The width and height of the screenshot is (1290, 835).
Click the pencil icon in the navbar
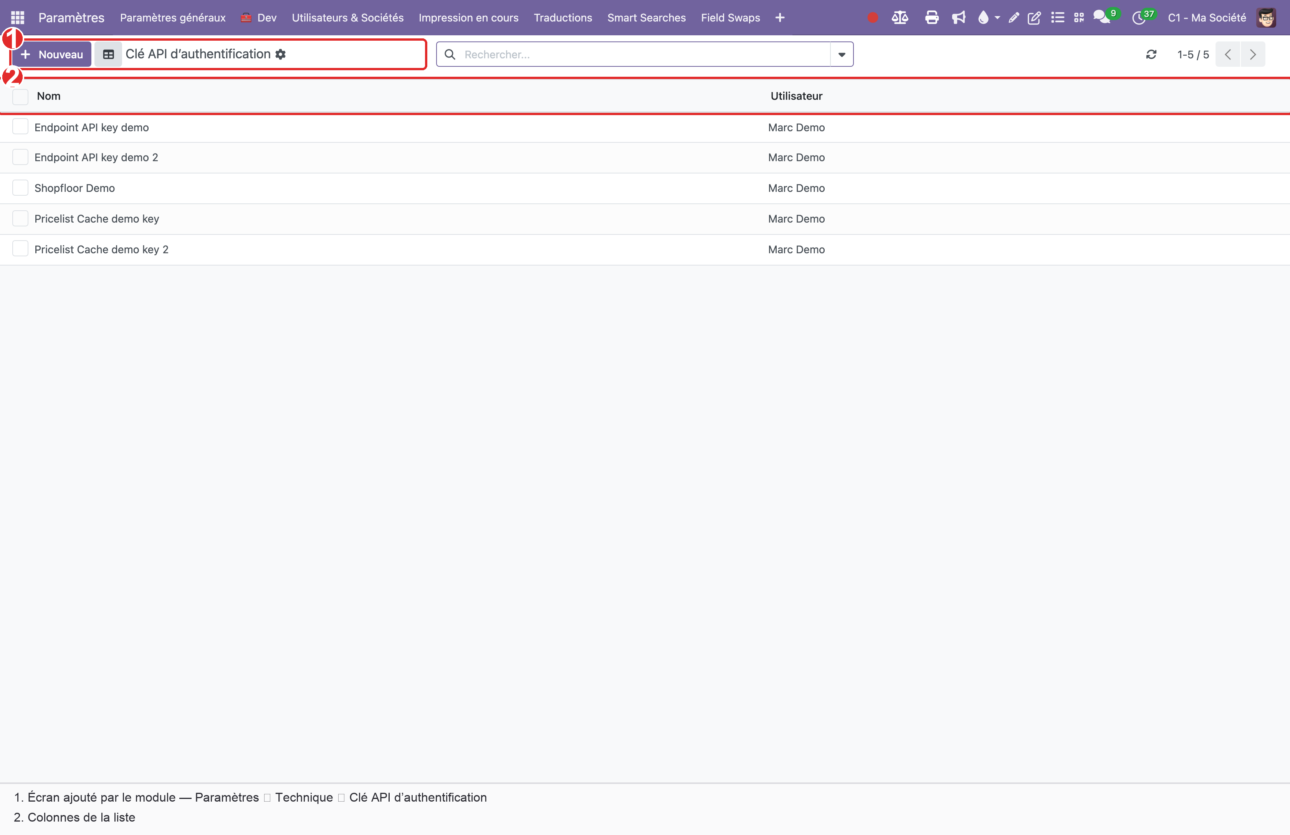point(1014,17)
